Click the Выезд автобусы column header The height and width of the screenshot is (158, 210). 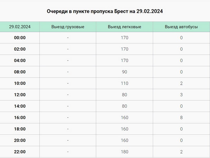click(x=181, y=27)
